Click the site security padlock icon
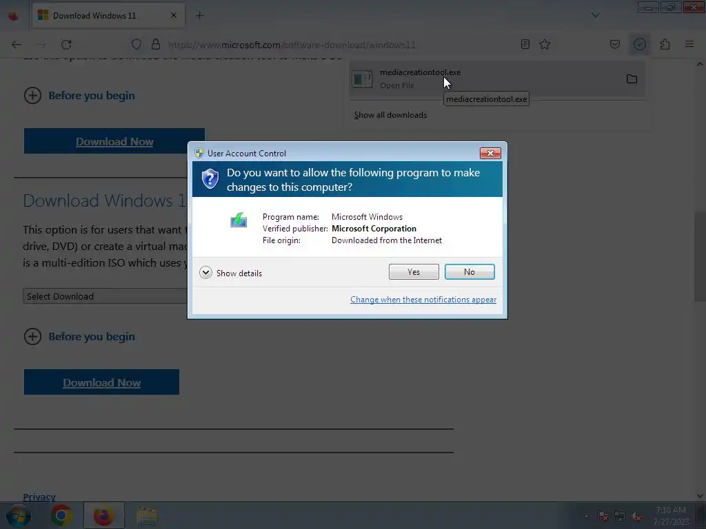 [x=156, y=44]
